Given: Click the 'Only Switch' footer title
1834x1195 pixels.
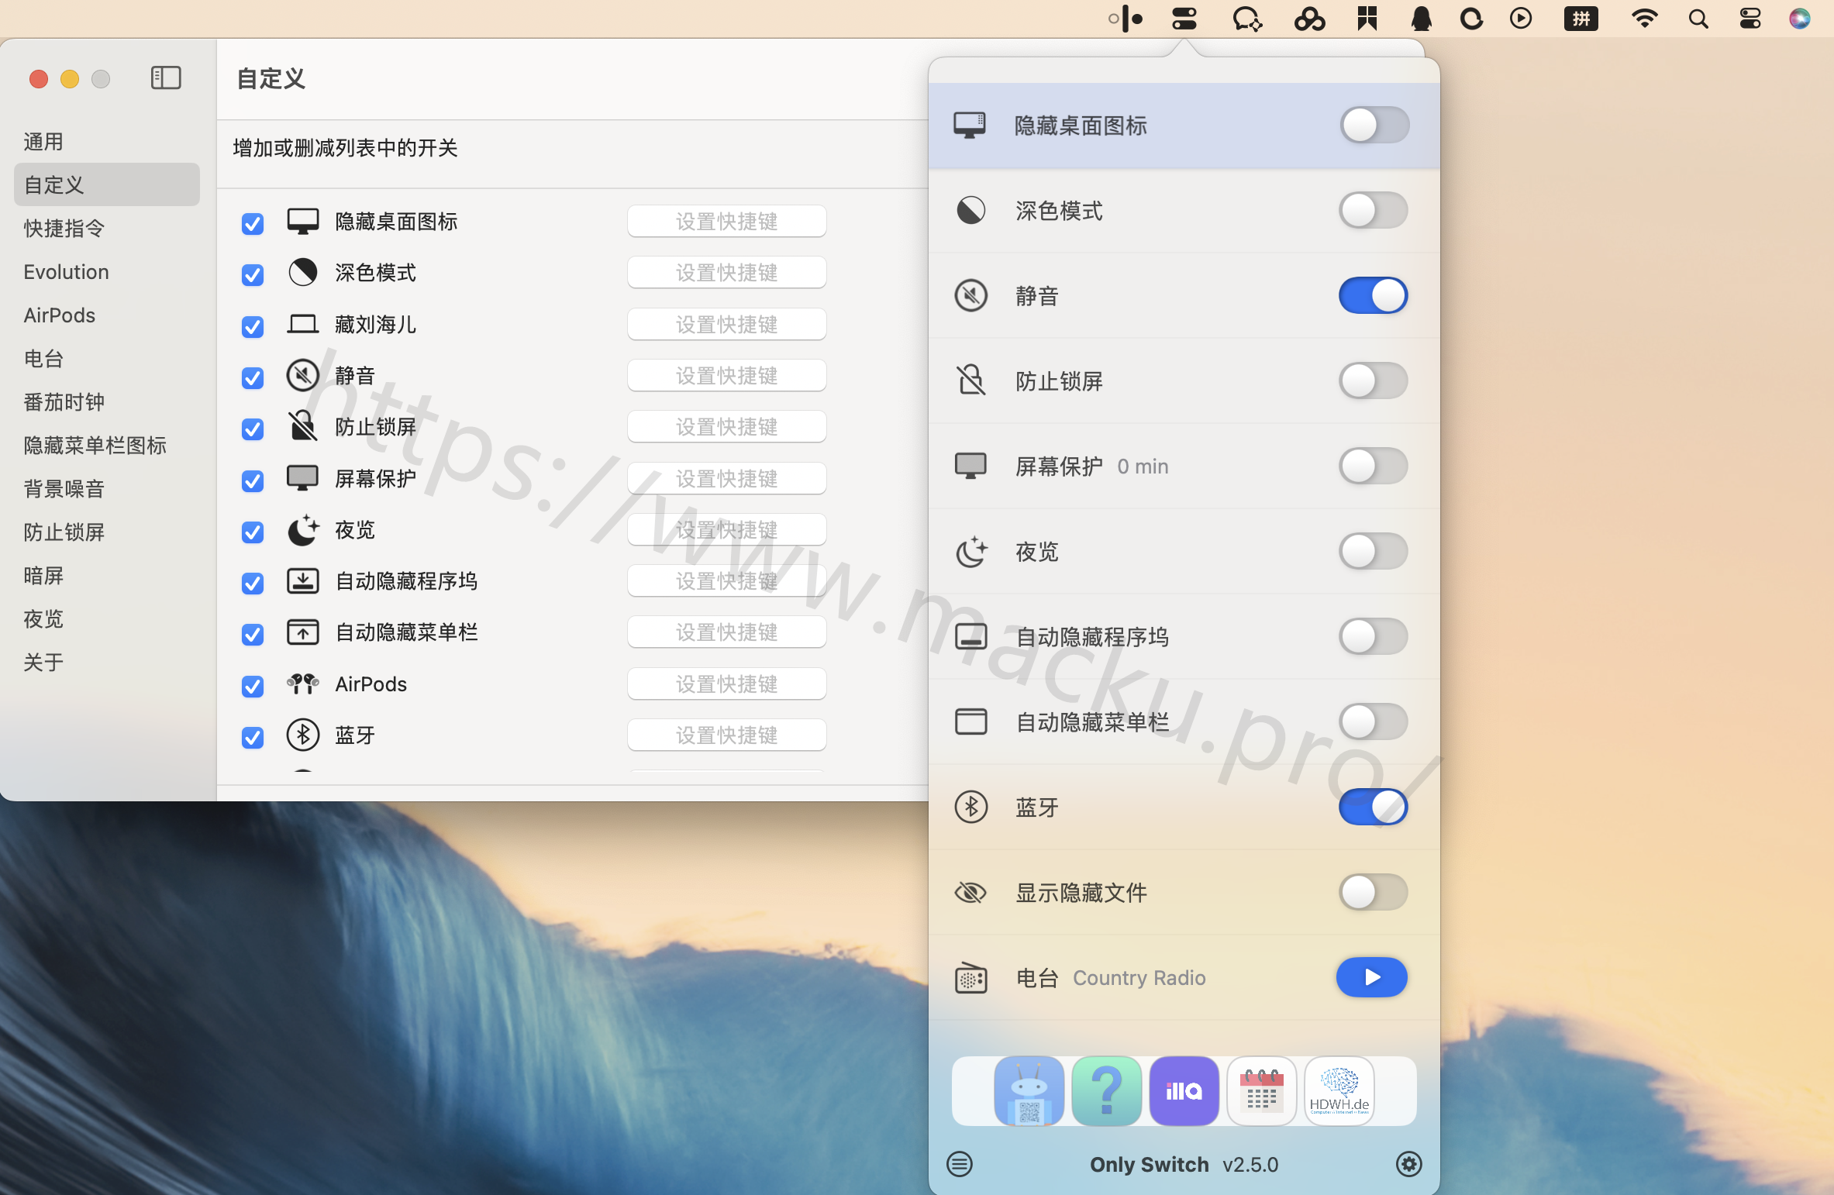Looking at the screenshot, I should point(1149,1164).
